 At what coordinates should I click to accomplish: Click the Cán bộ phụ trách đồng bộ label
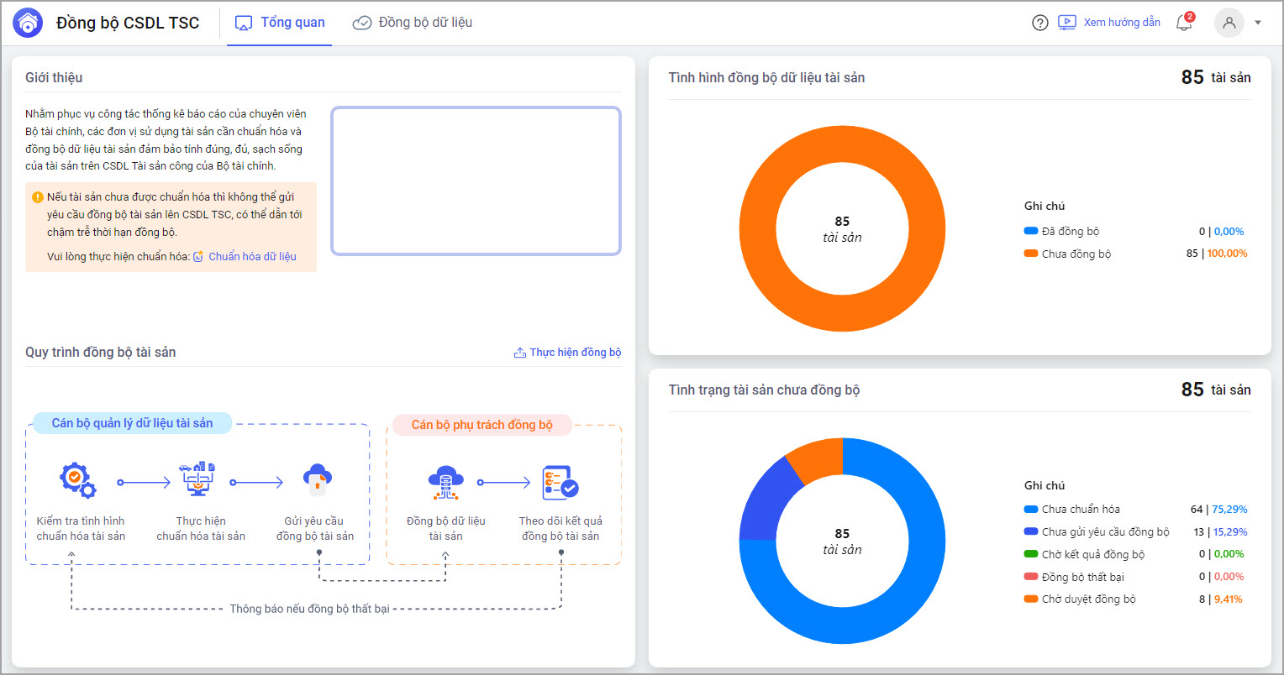(x=482, y=425)
